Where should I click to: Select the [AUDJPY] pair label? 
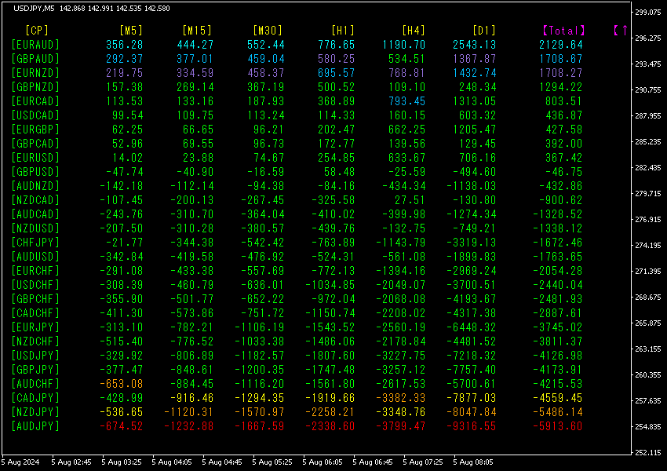point(35,426)
